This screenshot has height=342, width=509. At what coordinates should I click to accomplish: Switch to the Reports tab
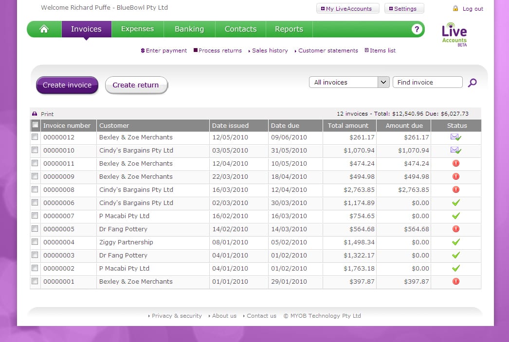[x=289, y=29]
